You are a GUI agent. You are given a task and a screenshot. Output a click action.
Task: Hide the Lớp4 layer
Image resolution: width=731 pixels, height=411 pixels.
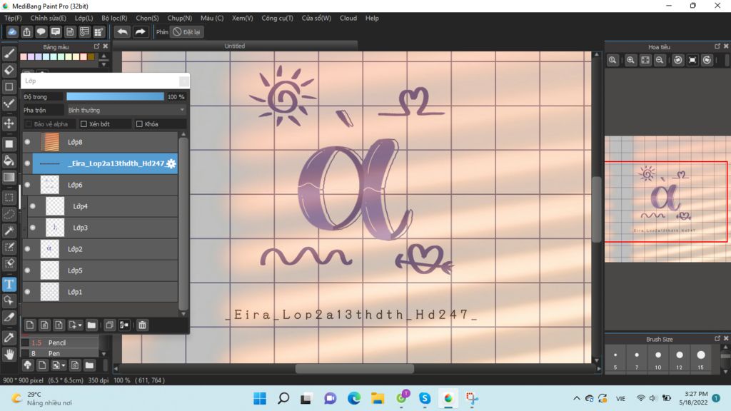click(x=33, y=206)
